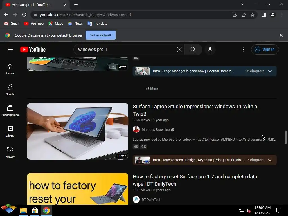Open the Touch Screen chapter thumbnail
The width and height of the screenshot is (288, 216).
click(x=142, y=160)
